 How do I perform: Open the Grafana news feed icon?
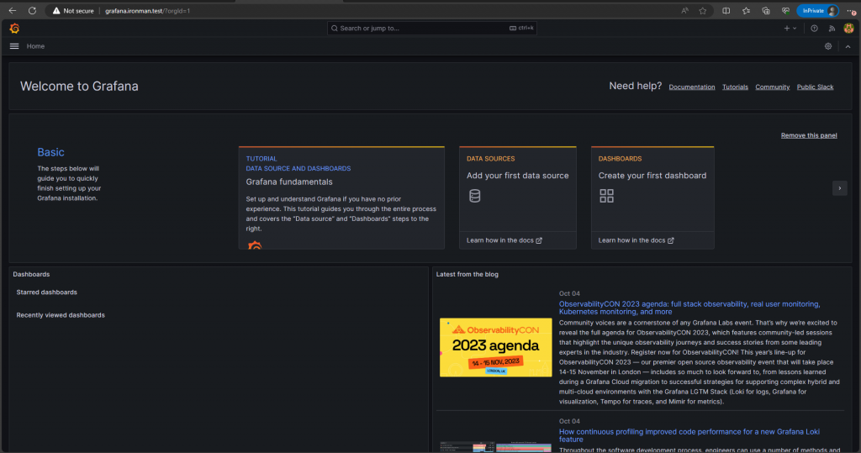(x=832, y=28)
